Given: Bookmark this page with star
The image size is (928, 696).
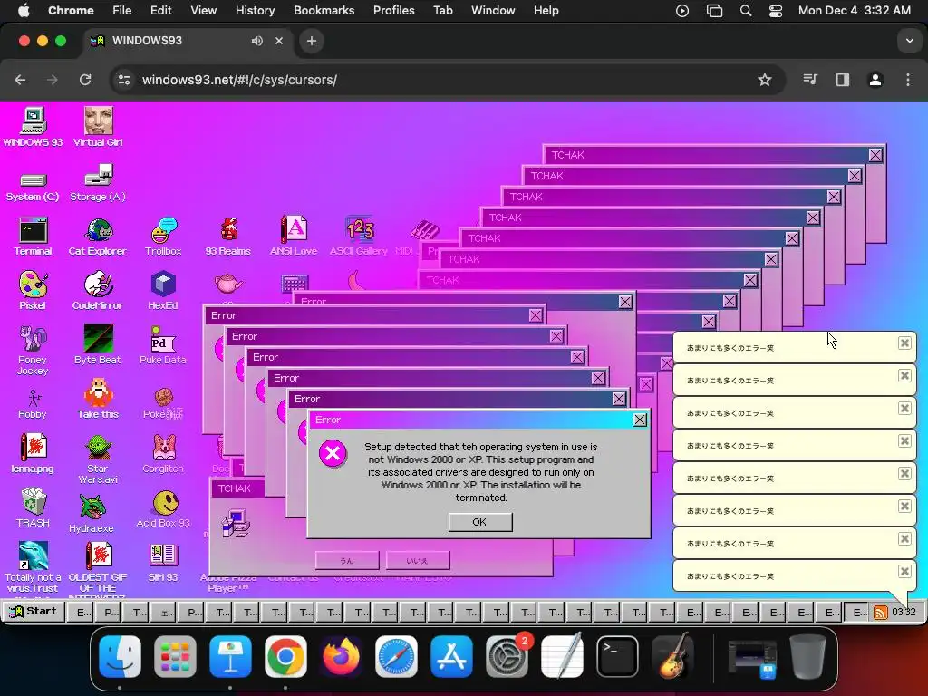Looking at the screenshot, I should click(765, 80).
